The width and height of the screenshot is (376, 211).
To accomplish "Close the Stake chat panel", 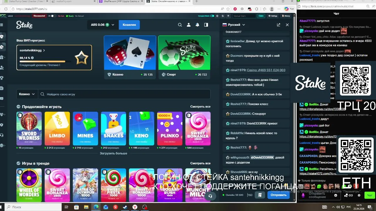I will pos(287,25).
